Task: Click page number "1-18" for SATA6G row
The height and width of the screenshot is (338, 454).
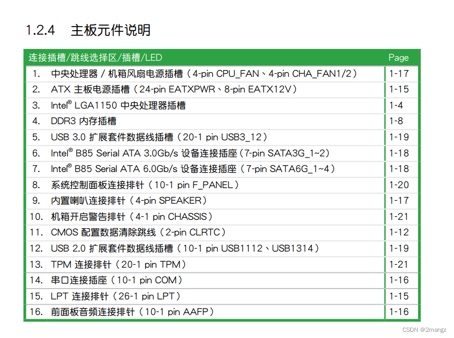Action: 399,169
